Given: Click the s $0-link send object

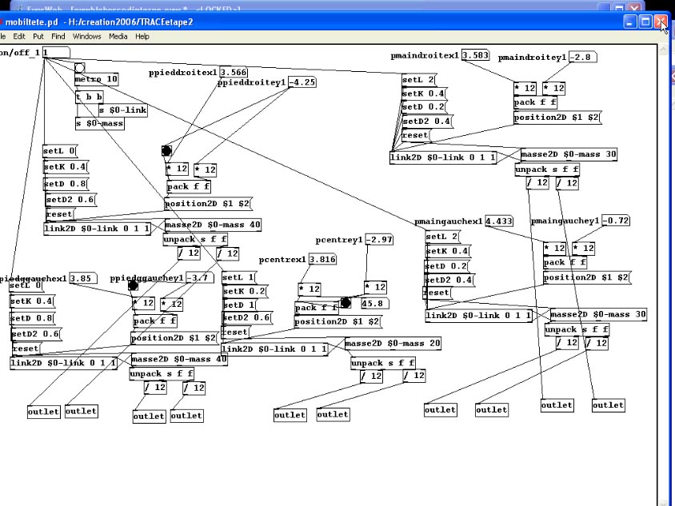Looking at the screenshot, I should [122, 110].
